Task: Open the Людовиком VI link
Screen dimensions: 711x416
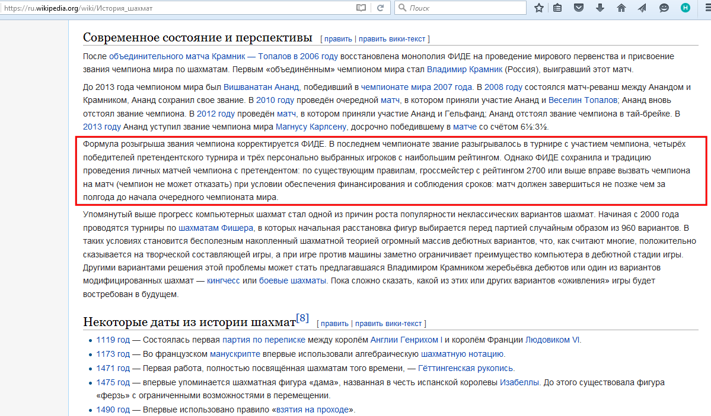Action: tap(552, 340)
